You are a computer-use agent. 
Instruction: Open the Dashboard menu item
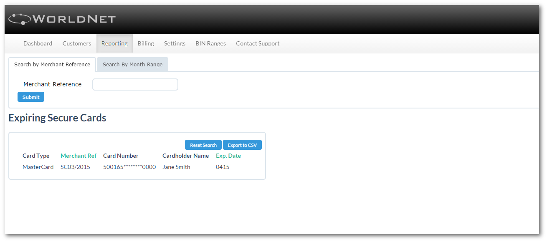(38, 43)
